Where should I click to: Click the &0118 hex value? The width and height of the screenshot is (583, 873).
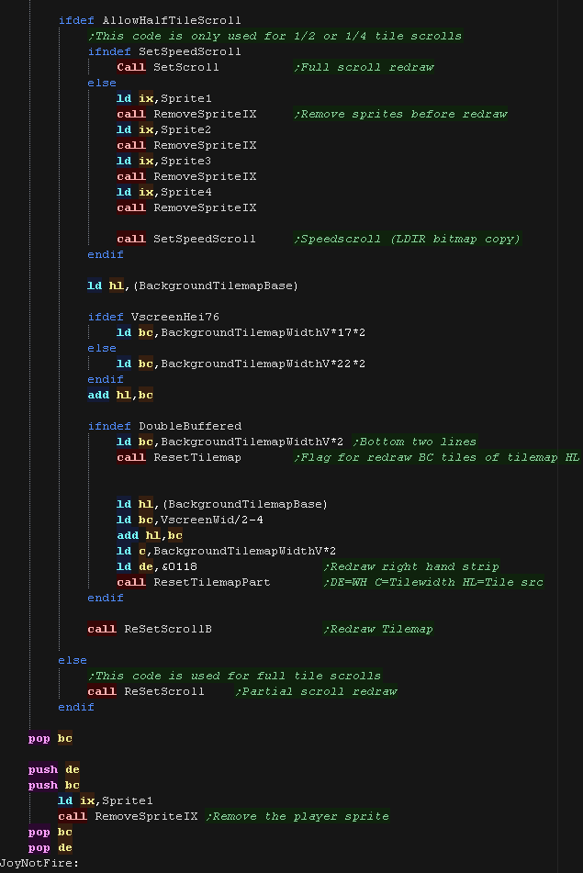(x=179, y=566)
